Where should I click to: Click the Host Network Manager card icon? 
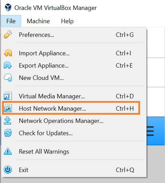coord(8,108)
